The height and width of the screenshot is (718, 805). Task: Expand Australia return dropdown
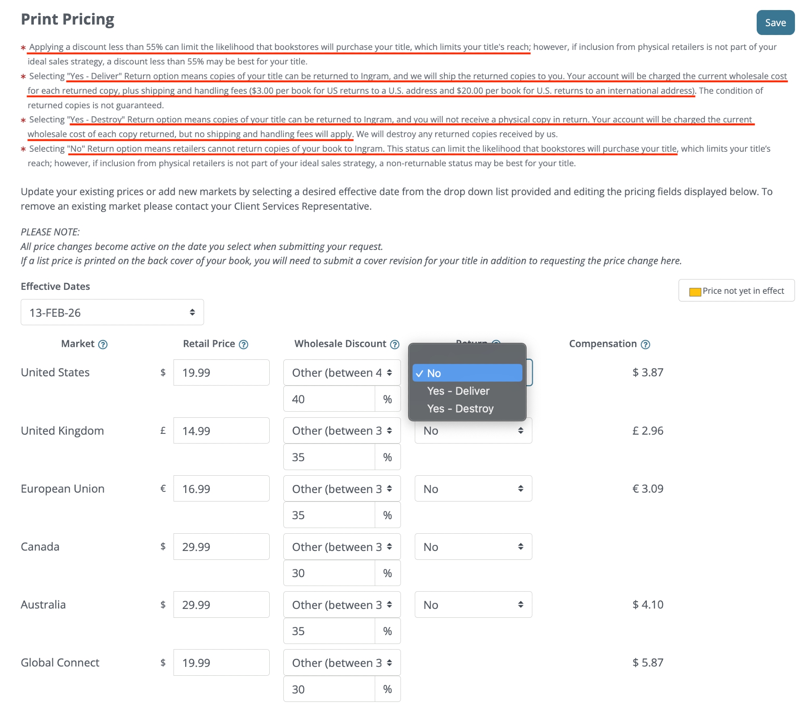coord(473,605)
